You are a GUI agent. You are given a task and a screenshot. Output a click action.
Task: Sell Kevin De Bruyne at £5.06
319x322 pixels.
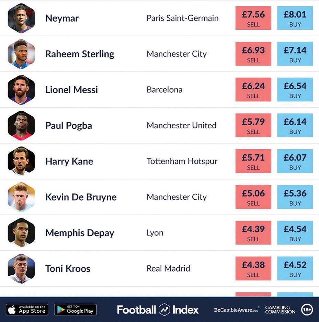tap(253, 197)
